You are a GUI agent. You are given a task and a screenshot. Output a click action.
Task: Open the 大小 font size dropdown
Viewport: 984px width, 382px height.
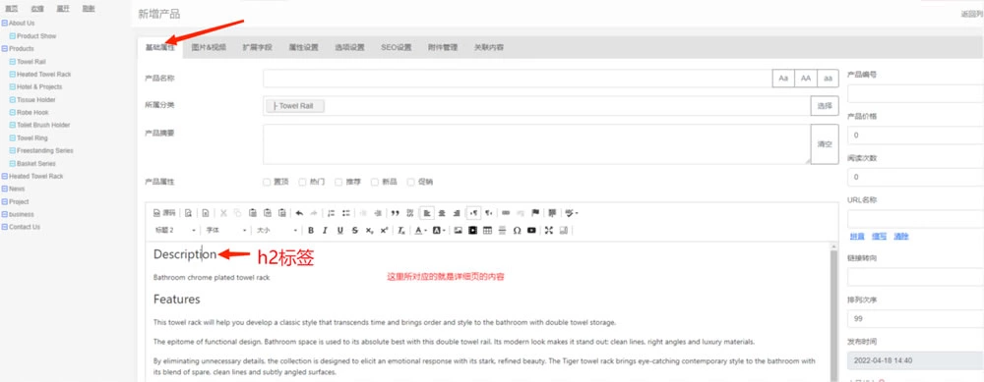277,231
